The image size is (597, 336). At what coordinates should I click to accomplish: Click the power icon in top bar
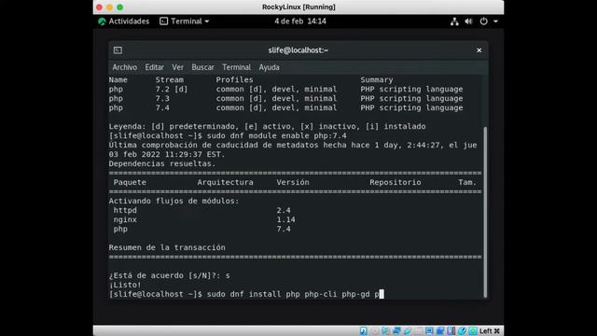[483, 21]
